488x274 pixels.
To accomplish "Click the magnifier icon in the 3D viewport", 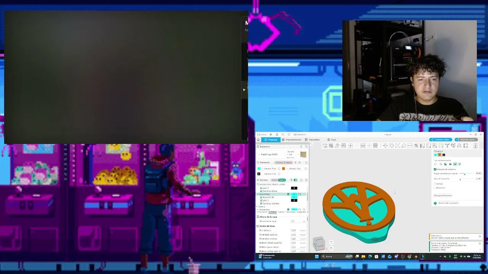I will click(331, 249).
